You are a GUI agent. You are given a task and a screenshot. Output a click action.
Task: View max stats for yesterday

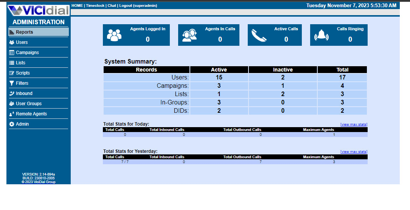(354, 152)
